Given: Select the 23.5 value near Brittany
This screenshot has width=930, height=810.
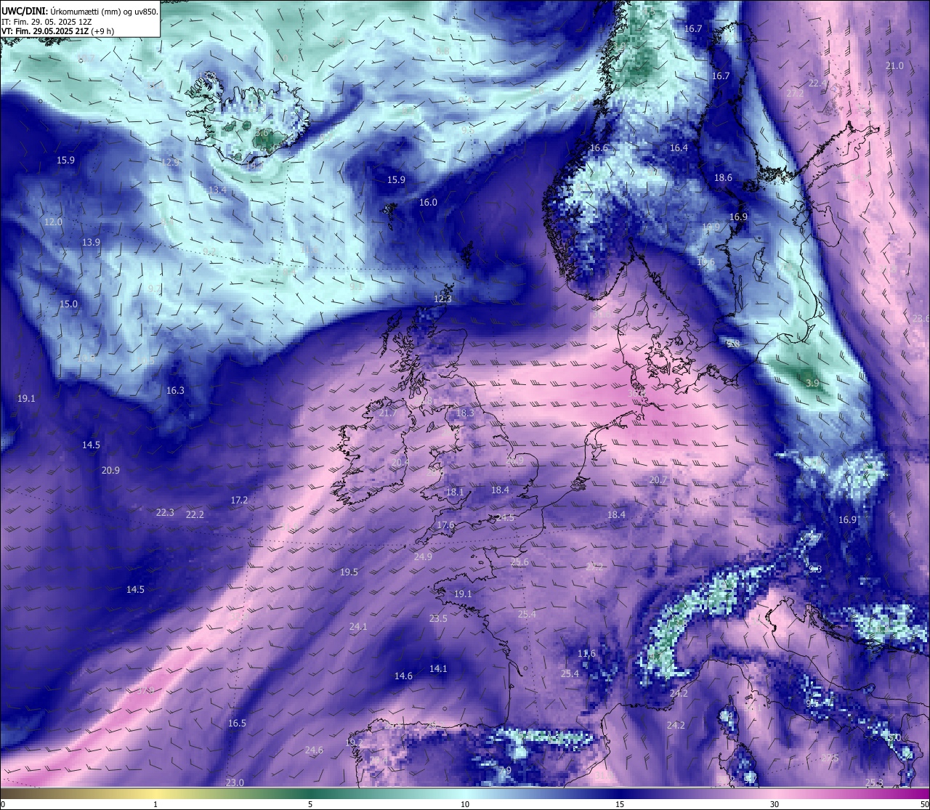Looking at the screenshot, I should coord(438,619).
